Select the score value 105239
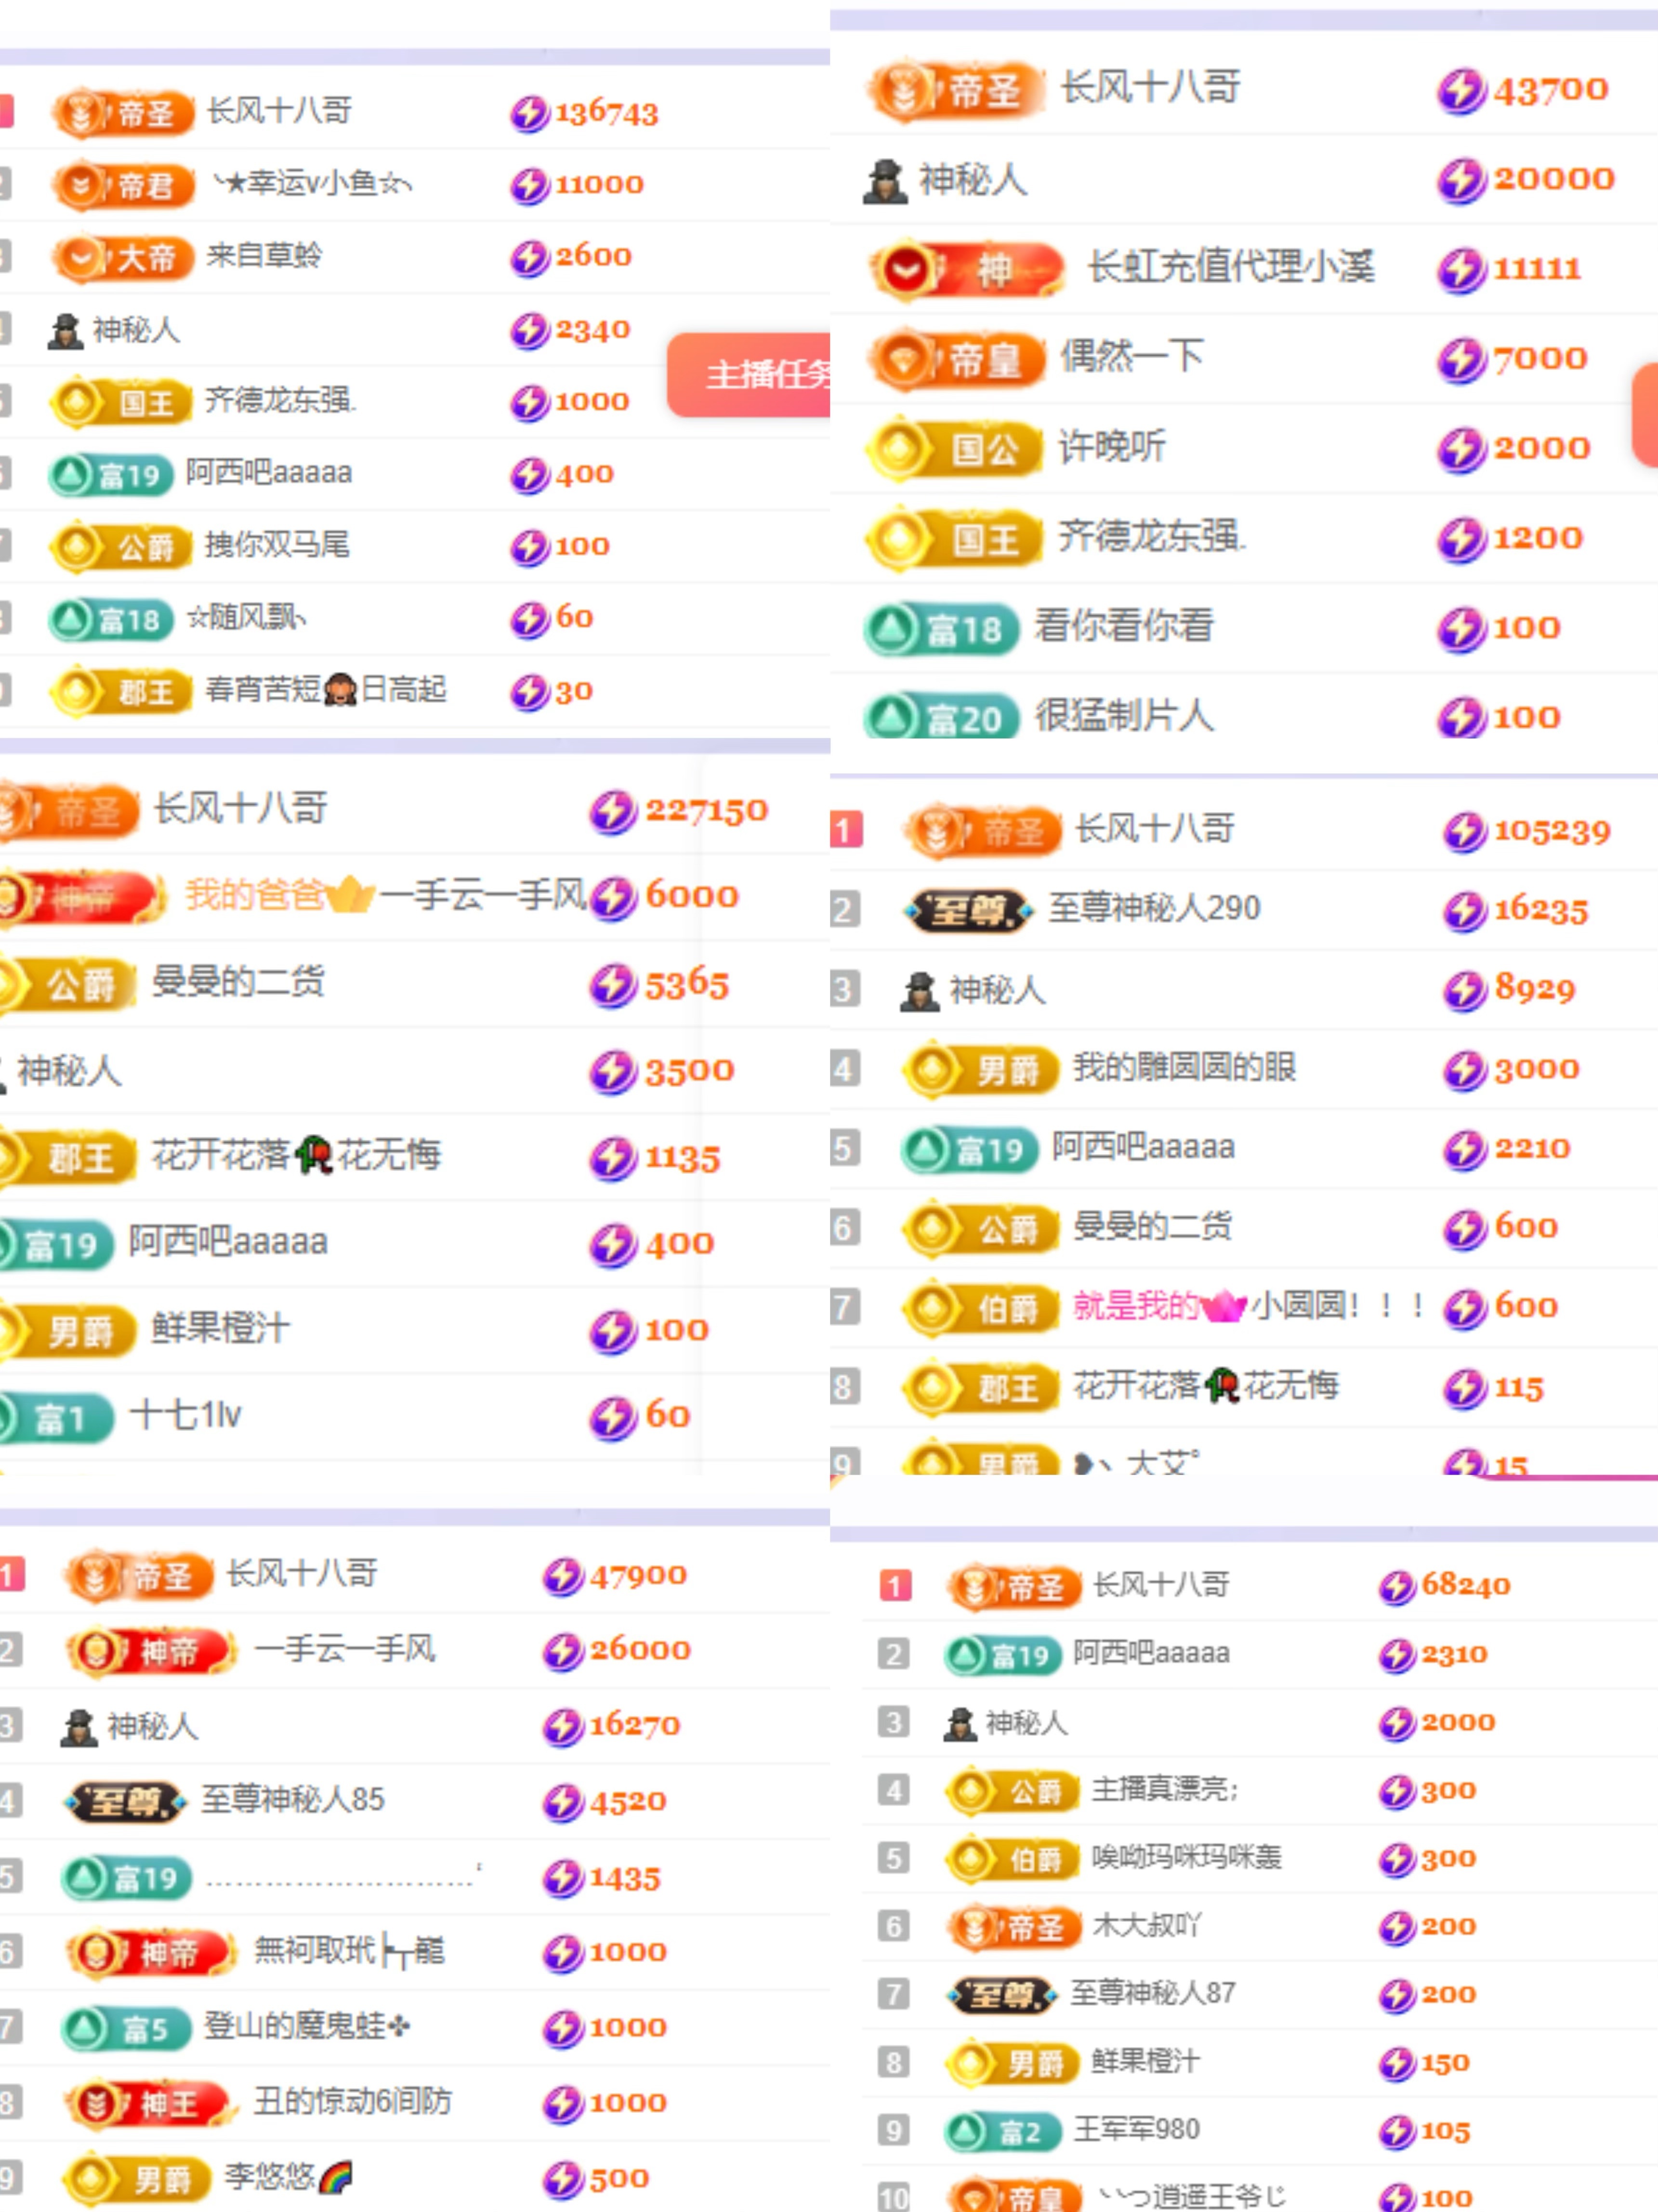 pos(1552,831)
